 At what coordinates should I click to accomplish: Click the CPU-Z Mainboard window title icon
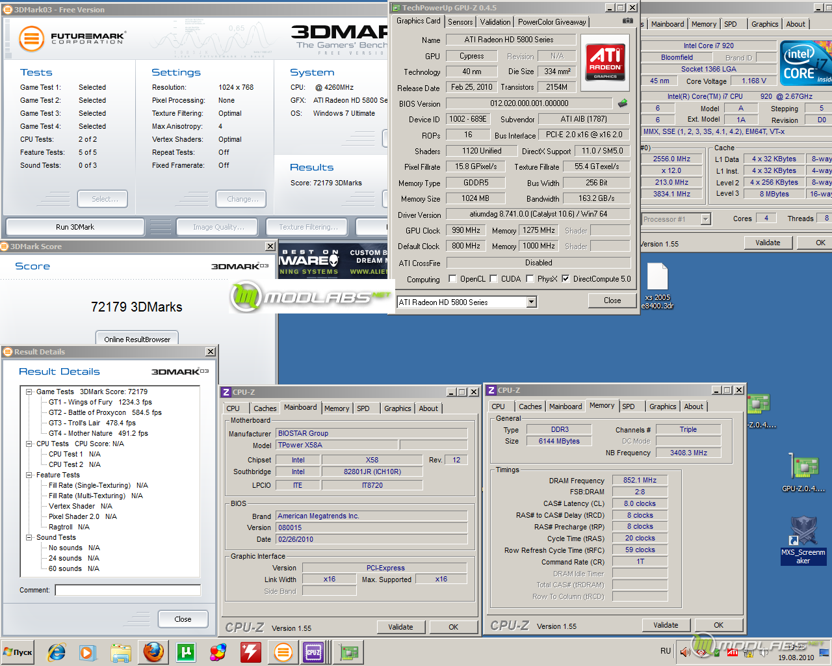pos(226,392)
